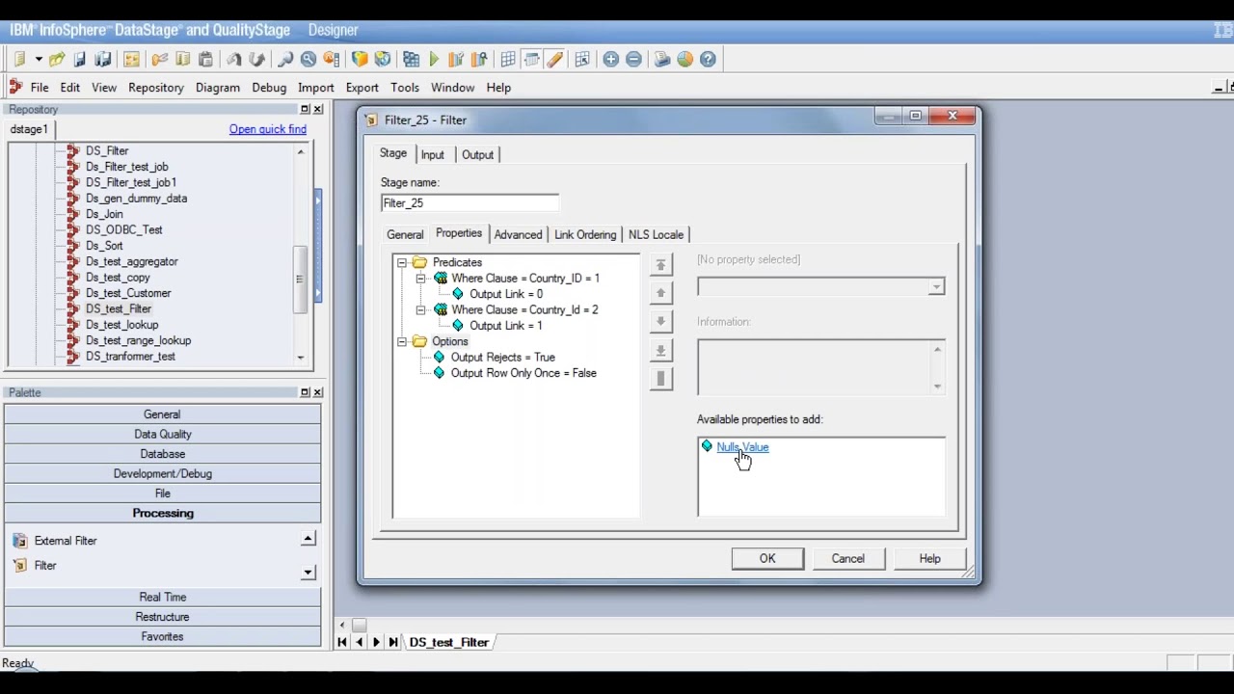The image size is (1234, 694).
Task: Select DS_ODBC_Test in repository tree
Action: click(124, 230)
